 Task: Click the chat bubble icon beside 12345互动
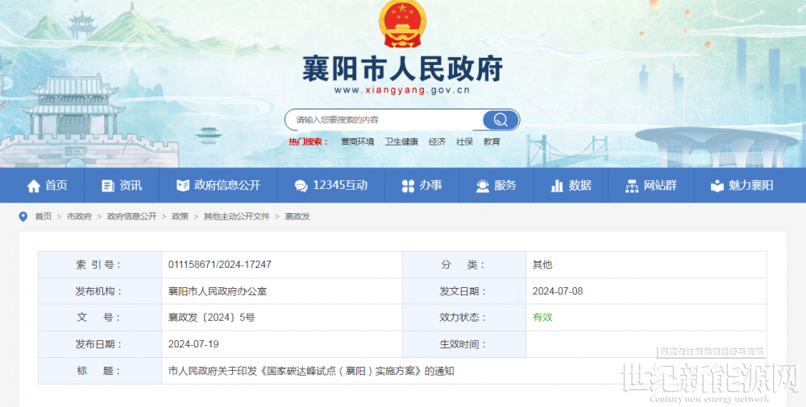click(301, 186)
